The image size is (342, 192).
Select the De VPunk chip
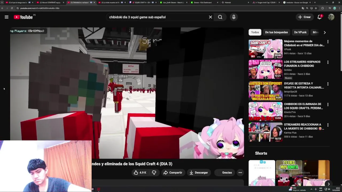[300, 32]
